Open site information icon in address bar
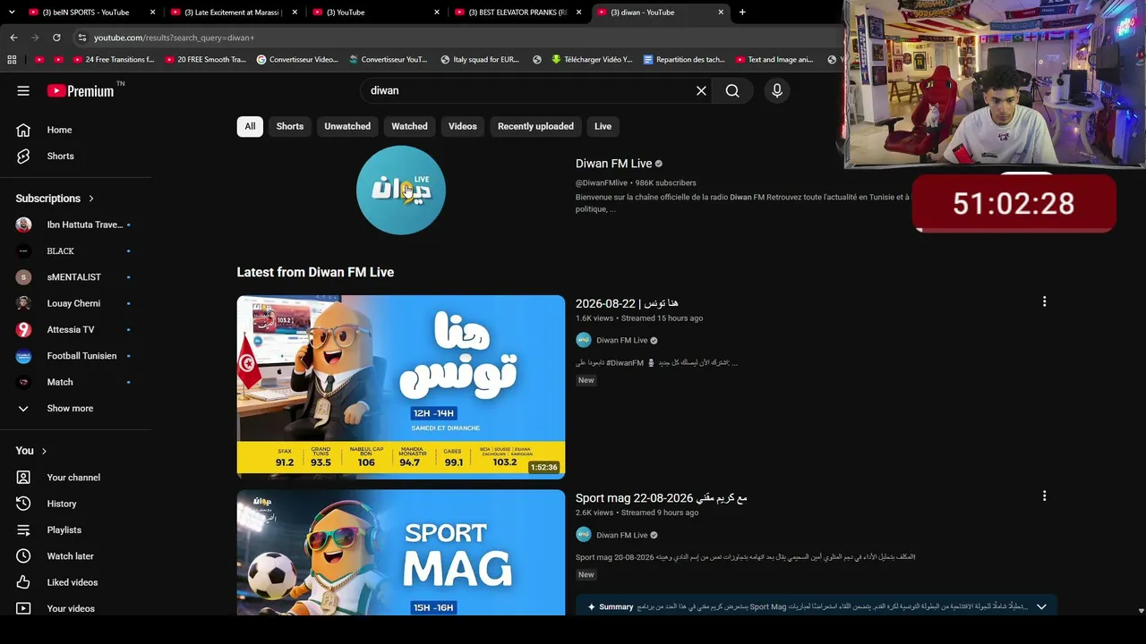This screenshot has width=1146, height=644. tap(81, 38)
